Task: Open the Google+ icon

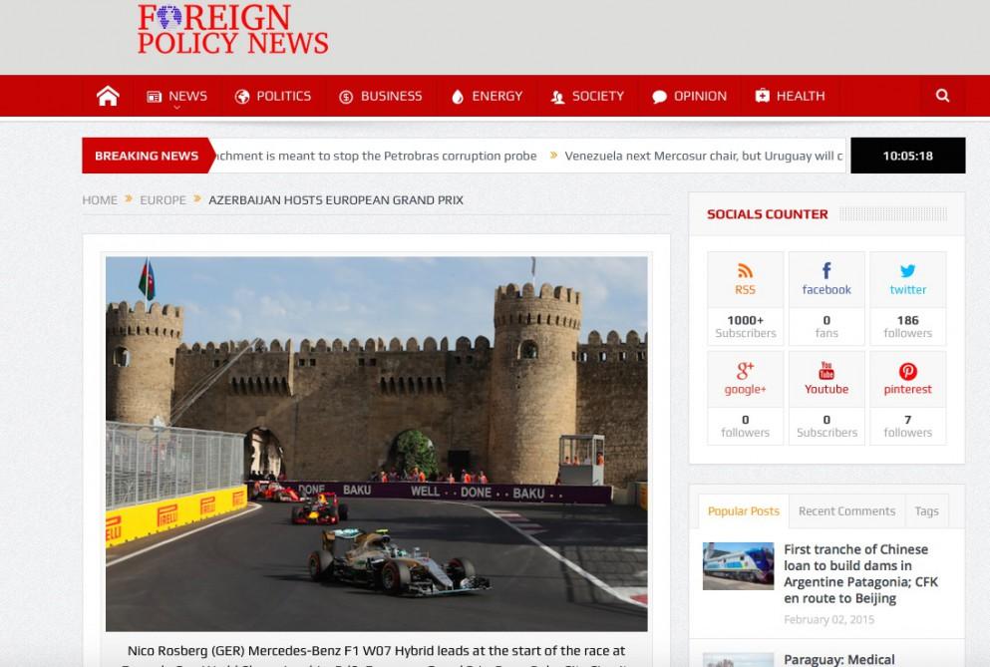Action: [745, 371]
